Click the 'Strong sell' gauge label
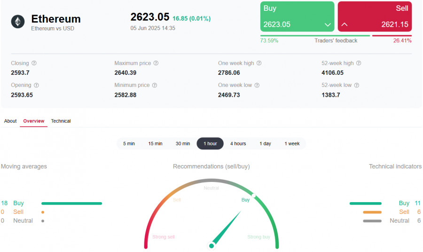This screenshot has height=252, width=423. pyautogui.click(x=164, y=237)
